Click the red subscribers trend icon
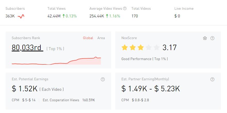This screenshot has height=113, width=227. (21, 16)
